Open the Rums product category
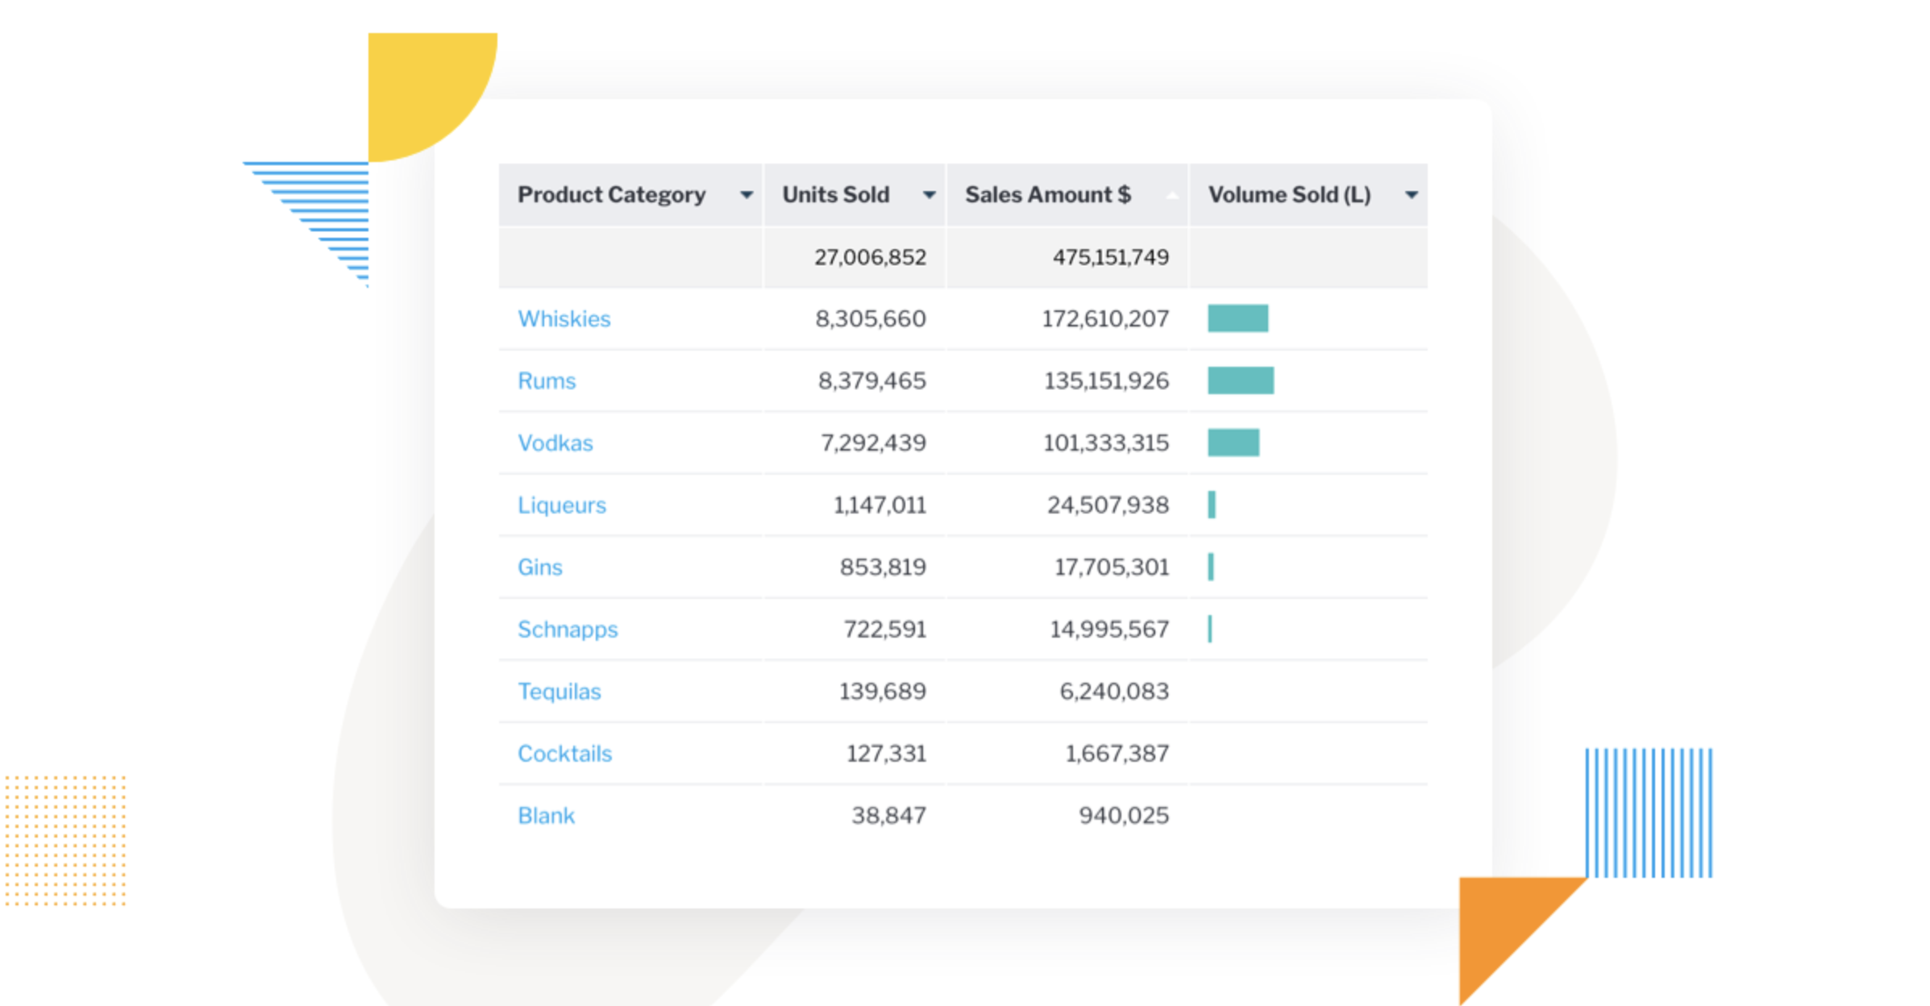The height and width of the screenshot is (1006, 1930). (x=547, y=380)
